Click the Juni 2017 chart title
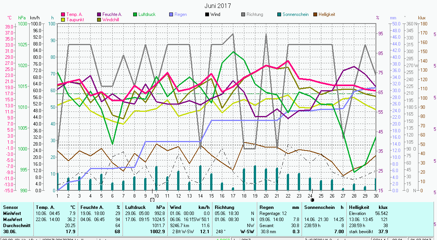437x240 pixels. tap(218, 6)
